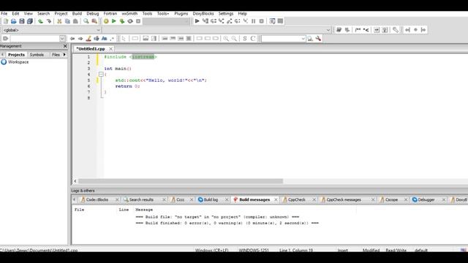Open the function list dropdown arrow
This screenshot has height=263, width=468.
[x=328, y=30]
